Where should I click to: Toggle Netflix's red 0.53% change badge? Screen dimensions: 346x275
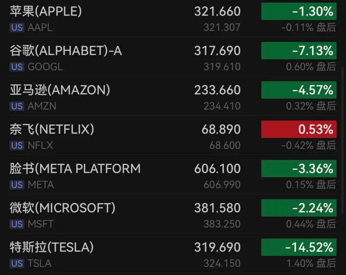299,129
